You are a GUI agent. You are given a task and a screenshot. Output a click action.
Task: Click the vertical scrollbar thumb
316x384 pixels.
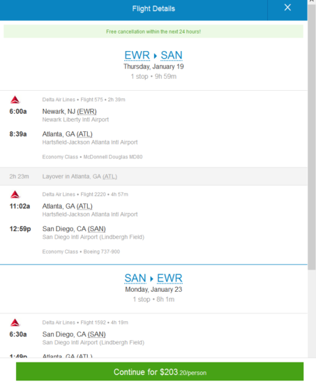pyautogui.click(x=312, y=137)
